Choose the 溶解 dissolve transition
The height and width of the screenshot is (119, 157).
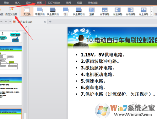(x=92, y=11)
